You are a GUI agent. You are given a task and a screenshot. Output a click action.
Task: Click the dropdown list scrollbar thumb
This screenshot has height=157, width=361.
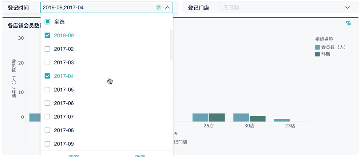171,45
